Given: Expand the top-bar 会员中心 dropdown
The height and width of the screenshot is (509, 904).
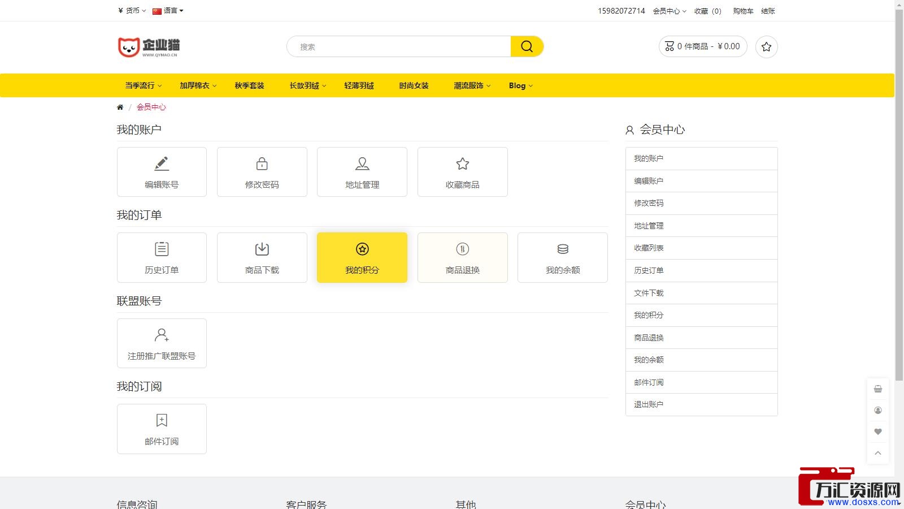Looking at the screenshot, I should [x=669, y=11].
